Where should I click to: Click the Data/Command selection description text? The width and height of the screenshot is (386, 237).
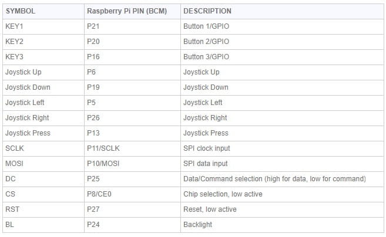tap(275, 179)
